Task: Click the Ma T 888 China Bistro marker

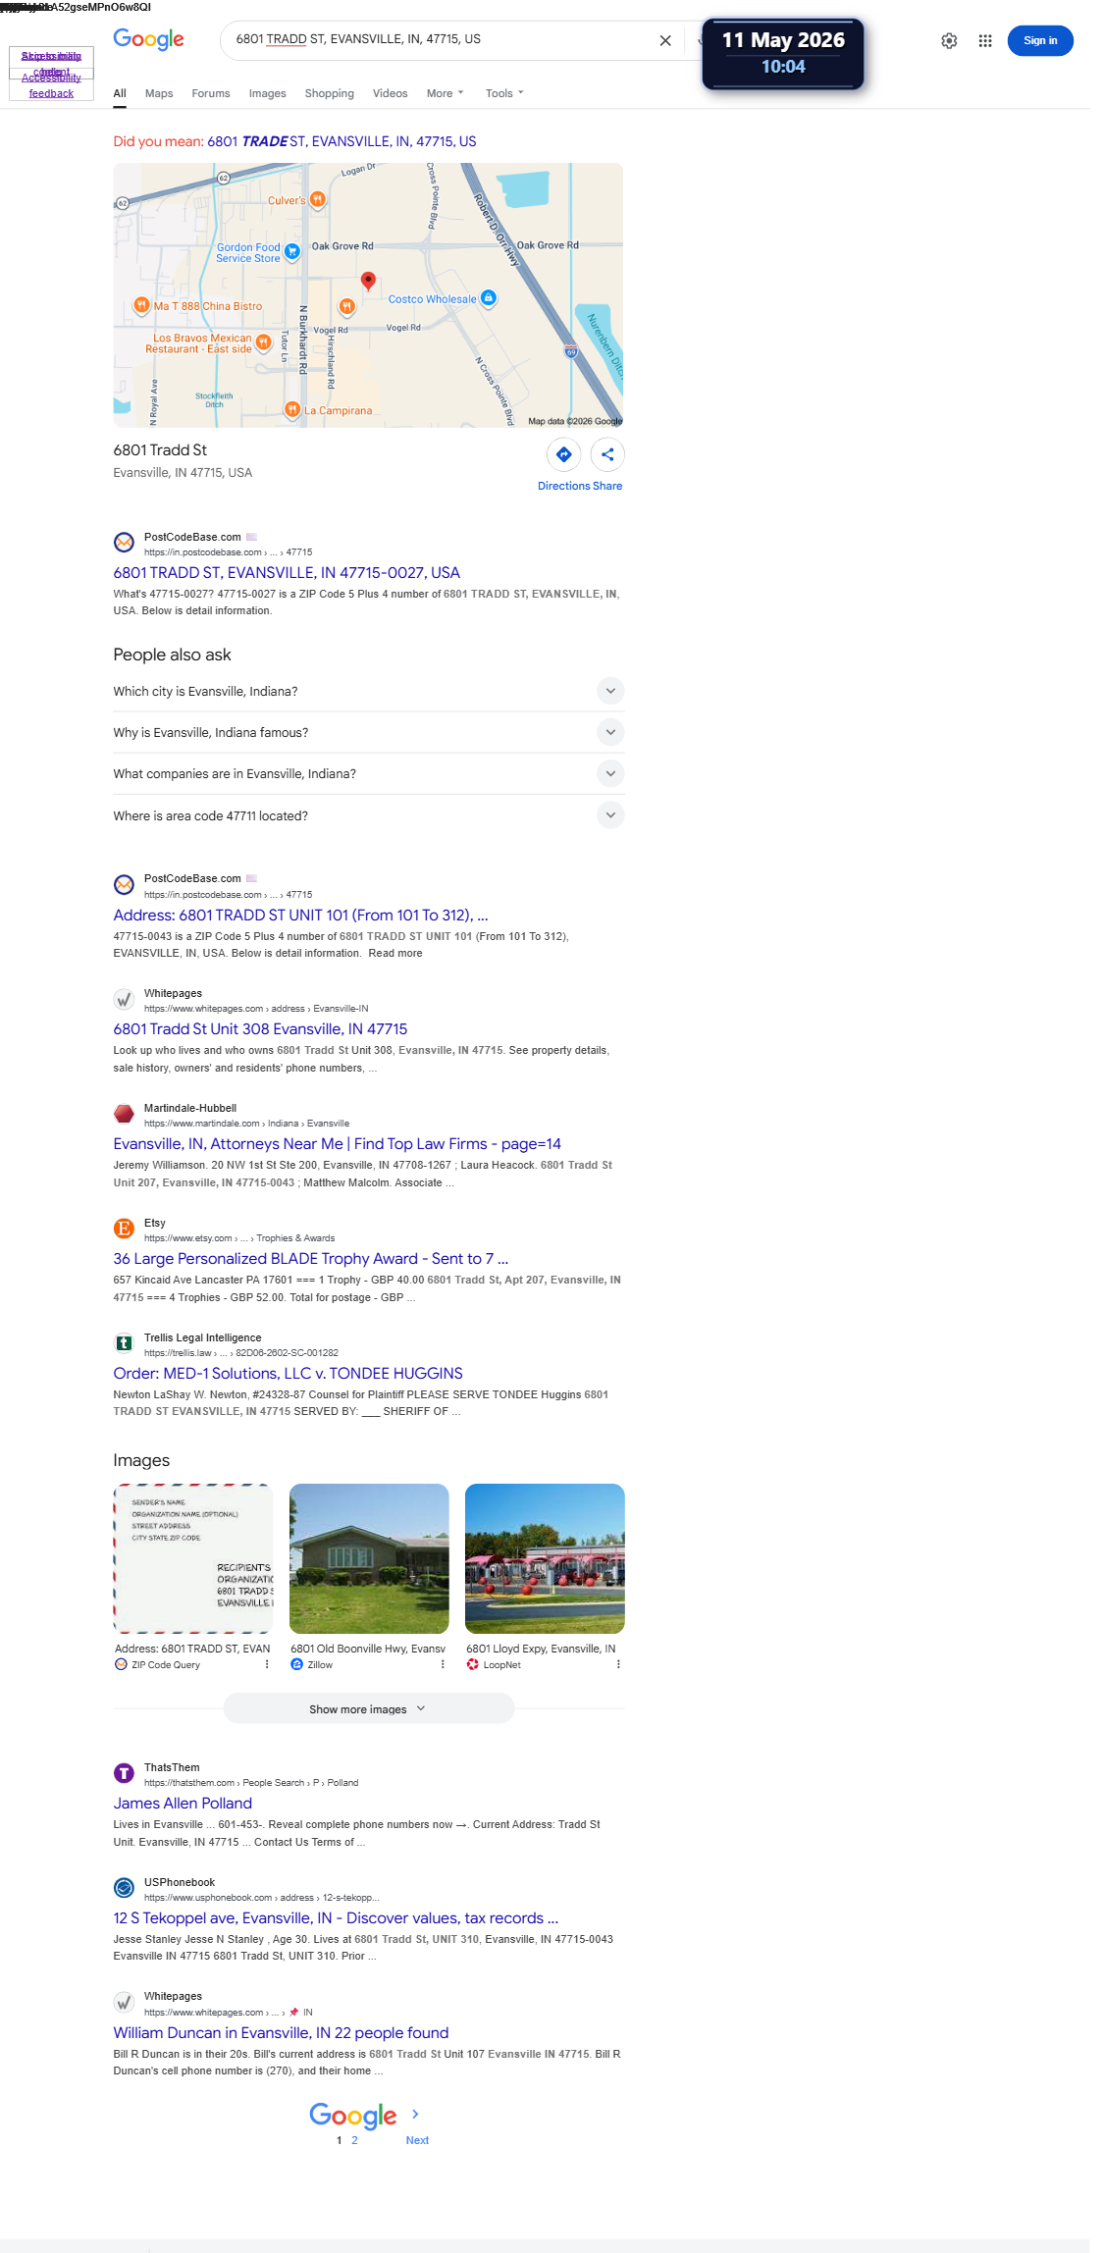Action: 141,305
